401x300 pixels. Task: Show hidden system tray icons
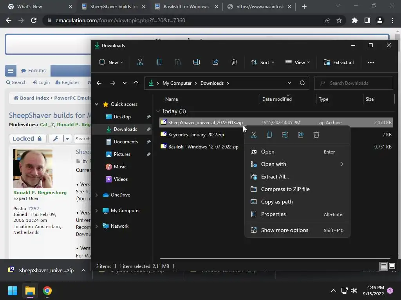click(334, 291)
